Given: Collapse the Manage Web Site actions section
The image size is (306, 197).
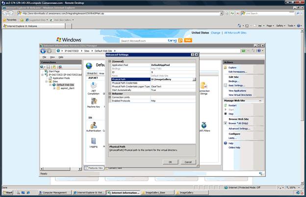Looking at the screenshot, I should click(x=260, y=100).
